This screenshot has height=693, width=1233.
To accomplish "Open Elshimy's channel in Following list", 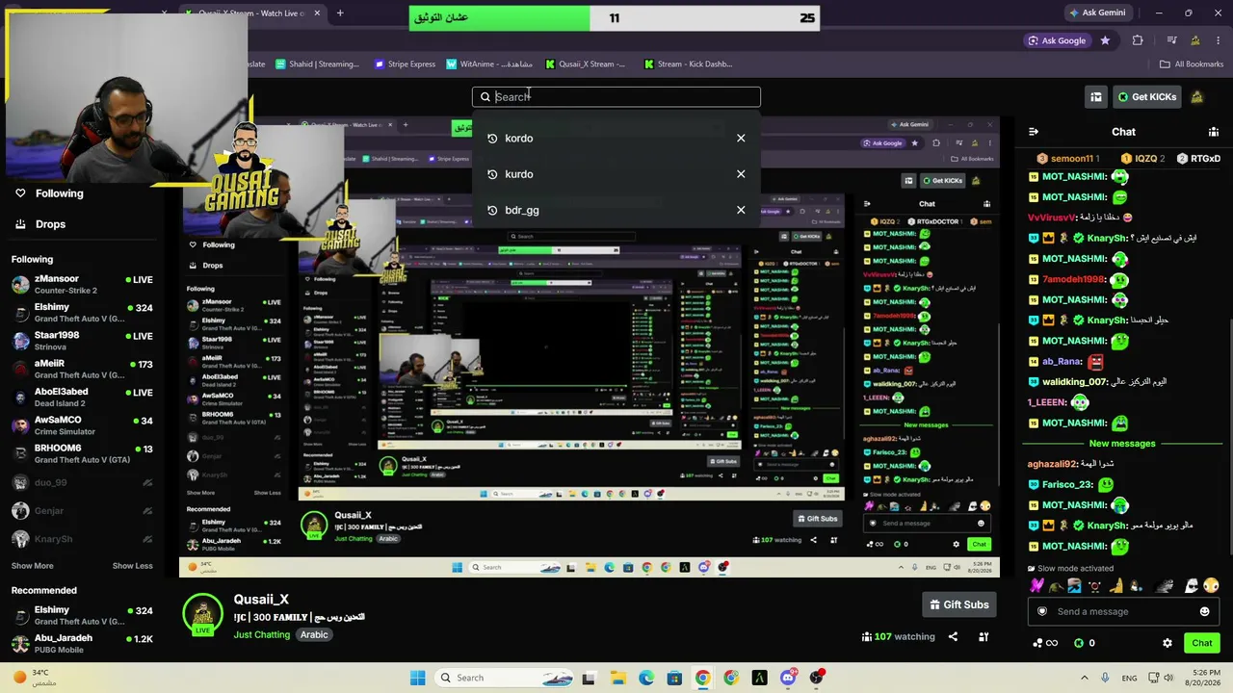I will [82, 312].
